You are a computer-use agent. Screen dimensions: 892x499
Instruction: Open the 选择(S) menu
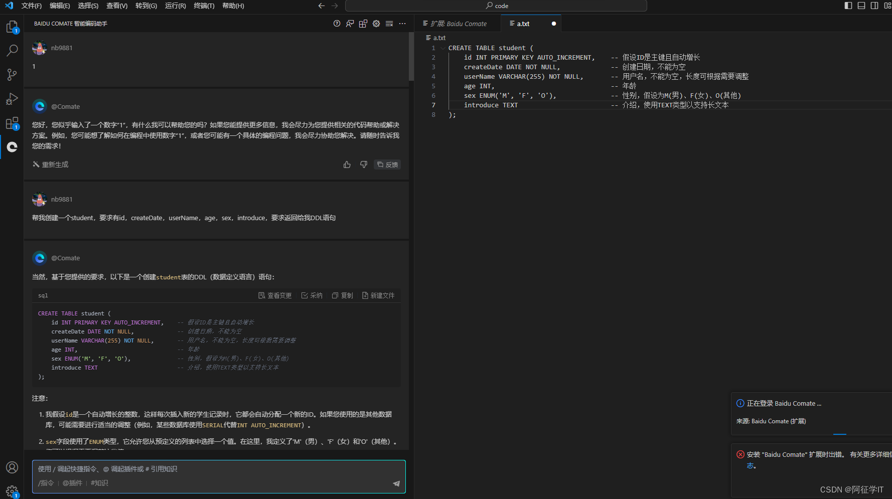click(88, 6)
